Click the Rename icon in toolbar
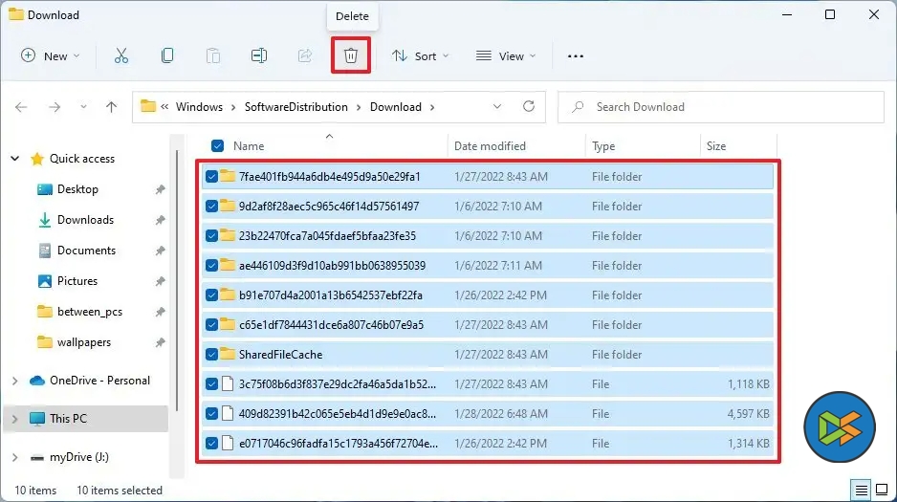Screen dimensions: 897x502 258,55
